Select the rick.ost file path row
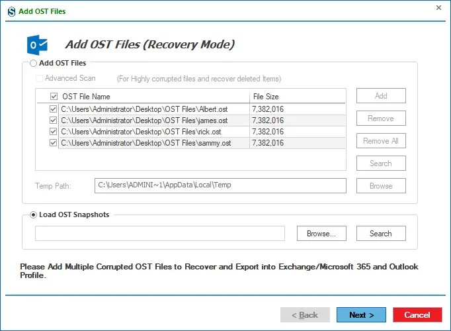Image resolution: width=451 pixels, height=331 pixels. 142,132
